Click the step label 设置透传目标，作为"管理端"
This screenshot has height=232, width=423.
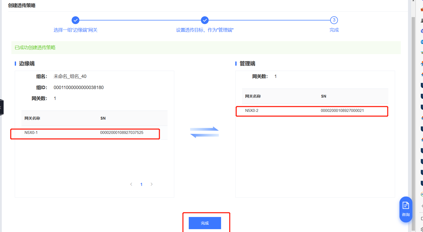[x=205, y=30]
